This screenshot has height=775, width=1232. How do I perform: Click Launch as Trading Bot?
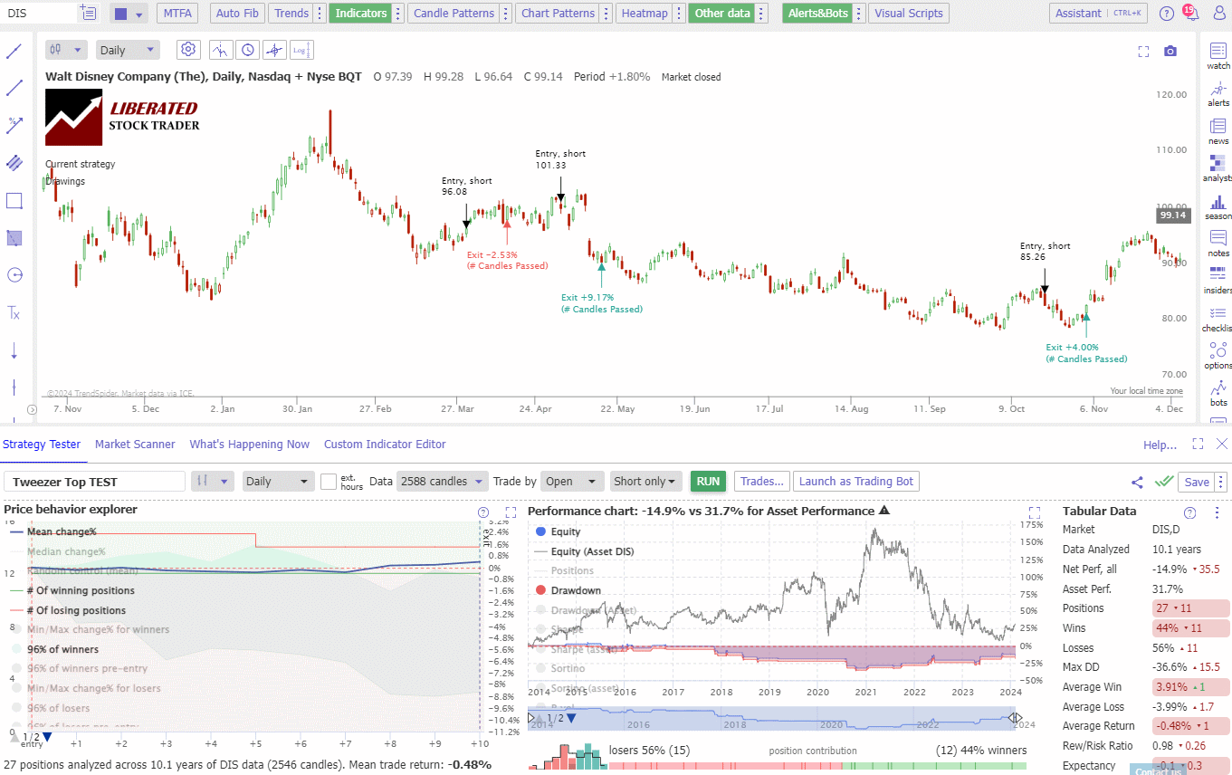(855, 481)
